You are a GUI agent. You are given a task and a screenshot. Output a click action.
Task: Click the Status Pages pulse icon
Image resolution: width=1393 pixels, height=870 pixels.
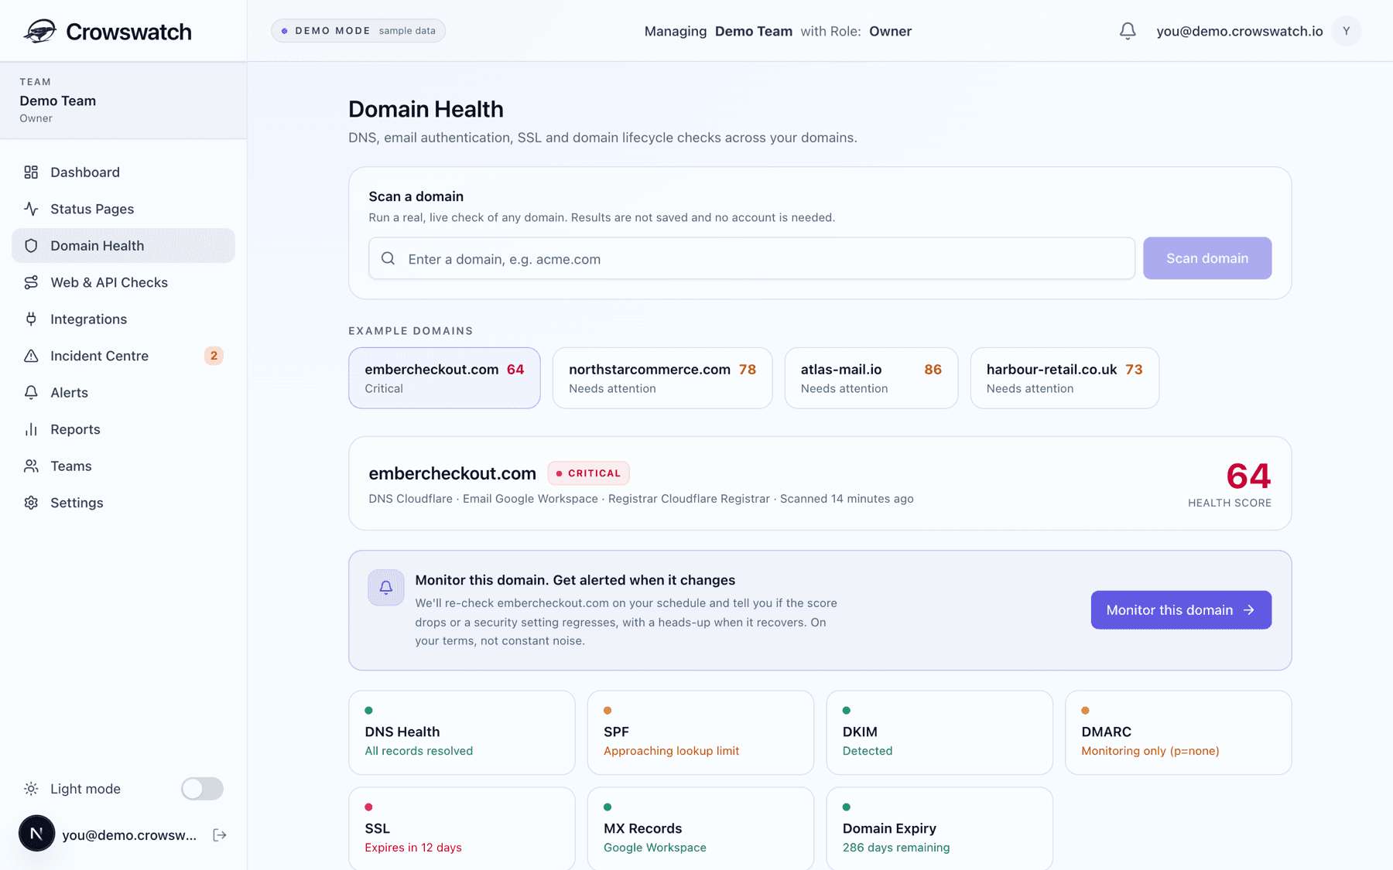[31, 209]
